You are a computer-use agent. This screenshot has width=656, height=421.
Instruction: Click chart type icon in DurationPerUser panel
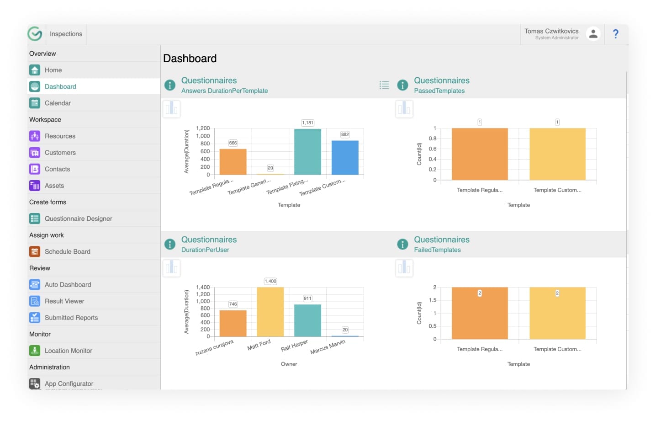click(172, 268)
